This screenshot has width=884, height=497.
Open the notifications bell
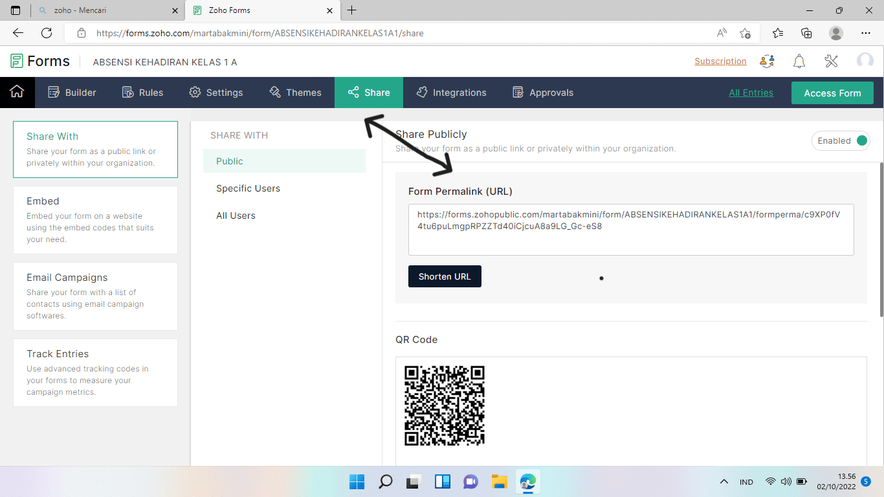pos(799,61)
